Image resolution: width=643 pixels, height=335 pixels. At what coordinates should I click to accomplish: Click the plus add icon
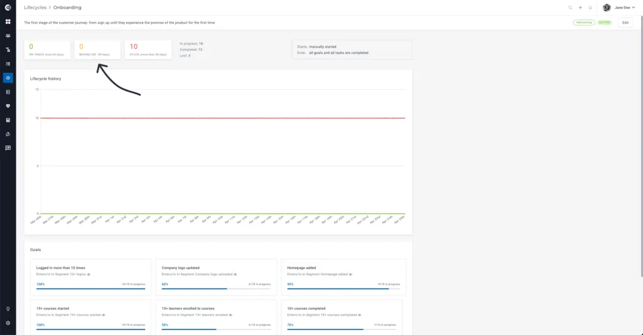click(580, 8)
